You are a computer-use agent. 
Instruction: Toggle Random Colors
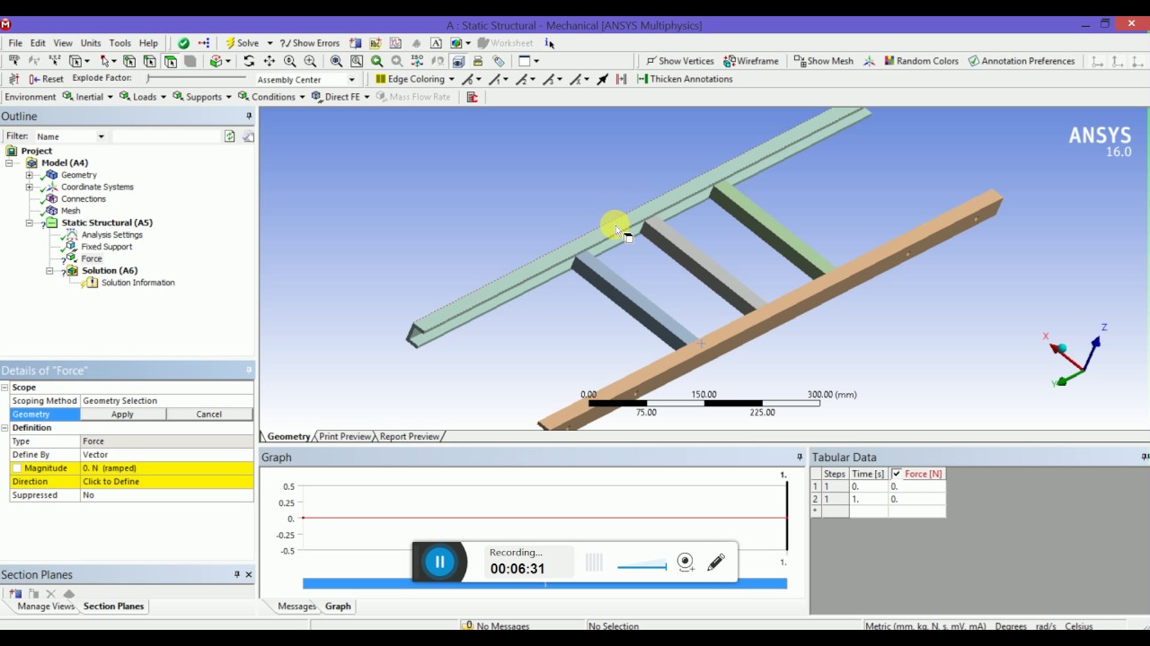[x=921, y=61]
